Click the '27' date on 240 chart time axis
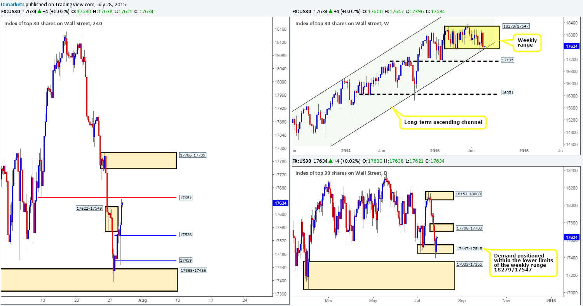Viewport: 583px width, 306px height. [110, 300]
